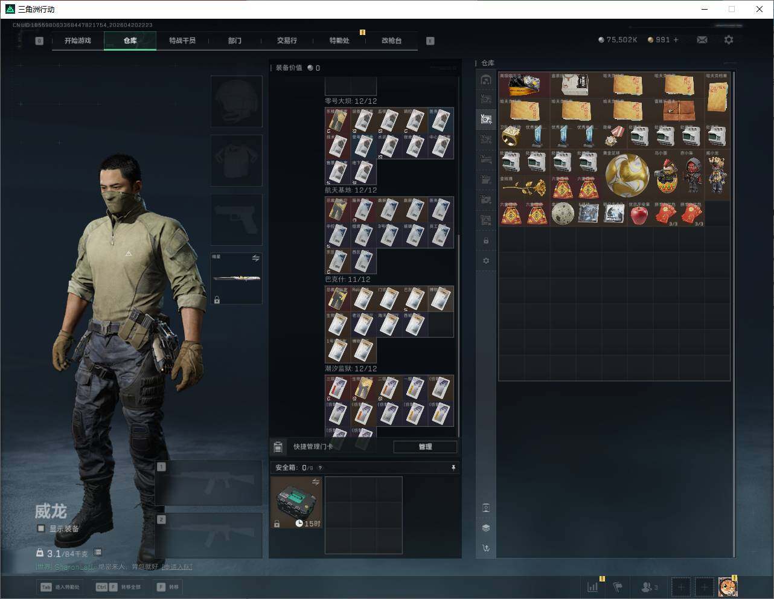Click the 申请入队 link in chat
Viewport: 774px width, 599px height.
177,567
